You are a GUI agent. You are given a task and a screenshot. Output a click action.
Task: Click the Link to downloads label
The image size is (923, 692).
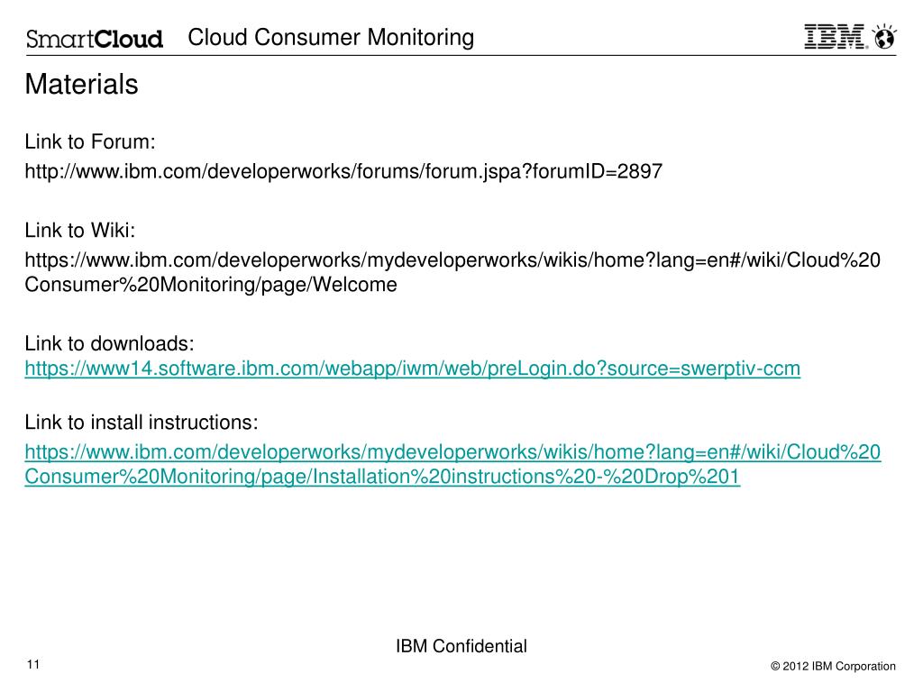[x=109, y=343]
